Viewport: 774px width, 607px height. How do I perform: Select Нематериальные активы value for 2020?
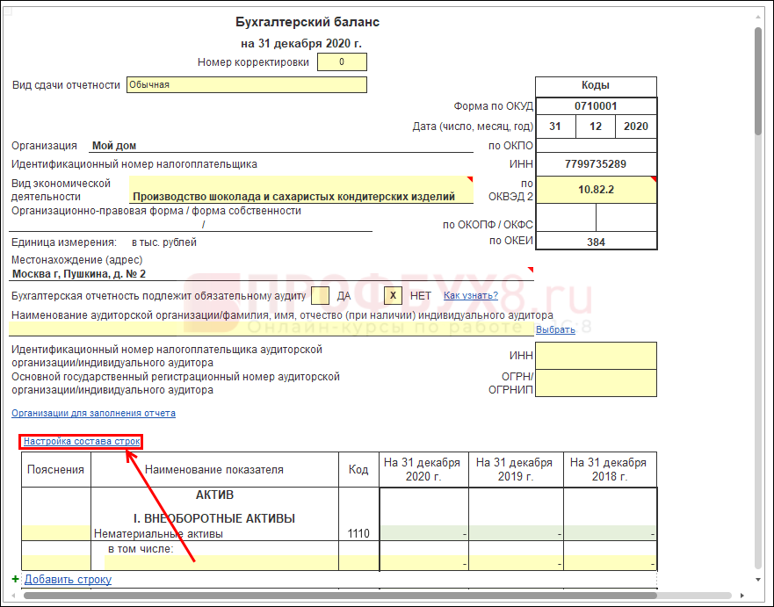coord(424,533)
